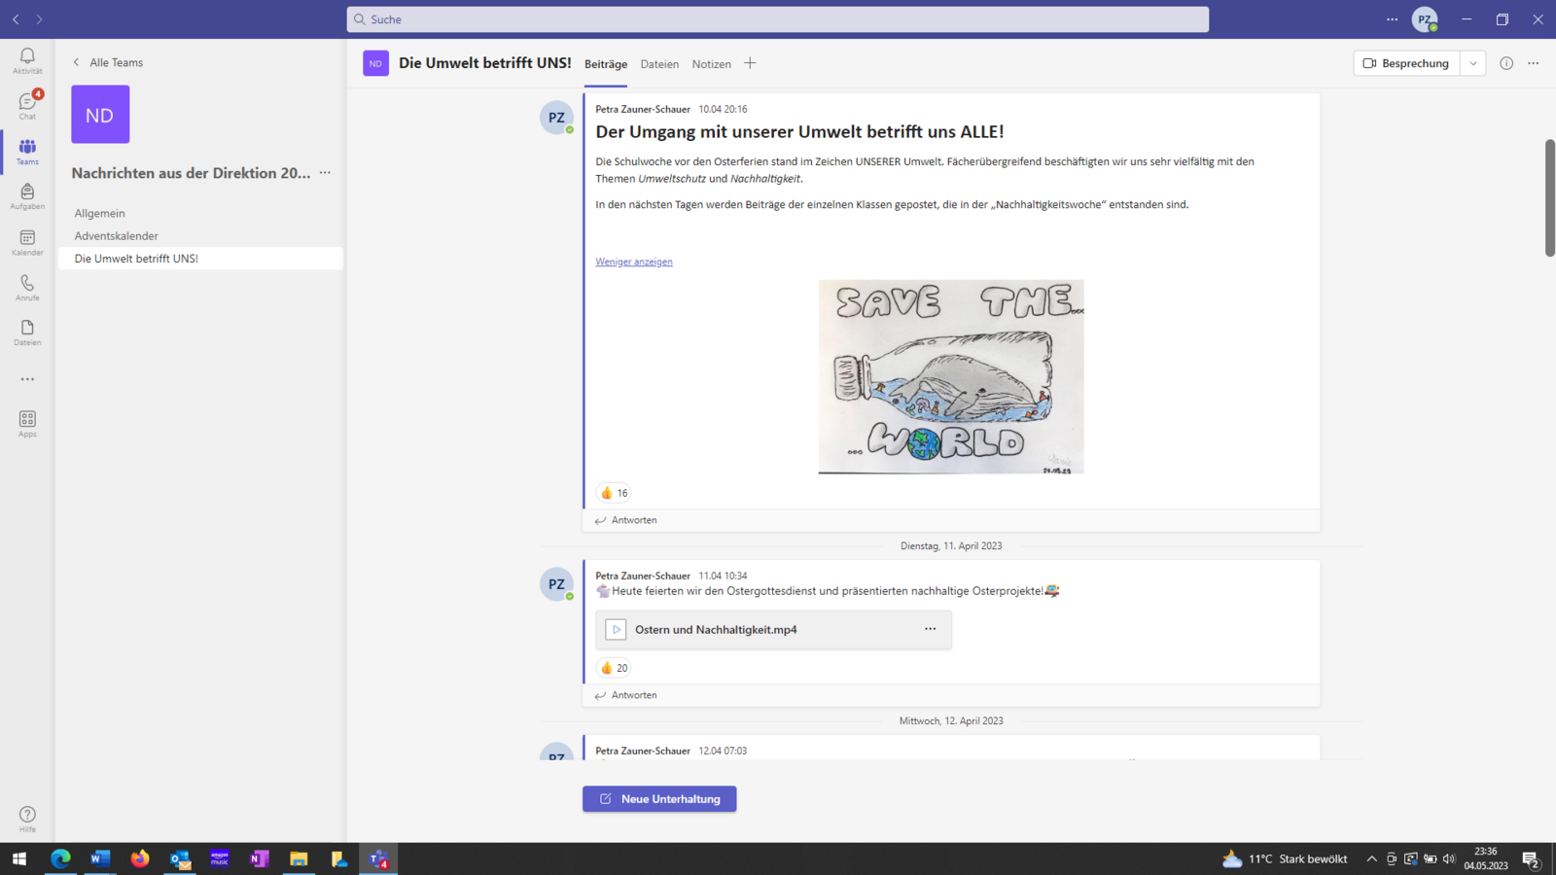Click the Hilfe help icon
Image resolution: width=1556 pixels, height=875 pixels.
pos(27,819)
